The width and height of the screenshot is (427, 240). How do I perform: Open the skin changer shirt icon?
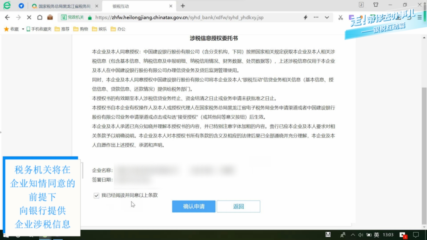376,5
